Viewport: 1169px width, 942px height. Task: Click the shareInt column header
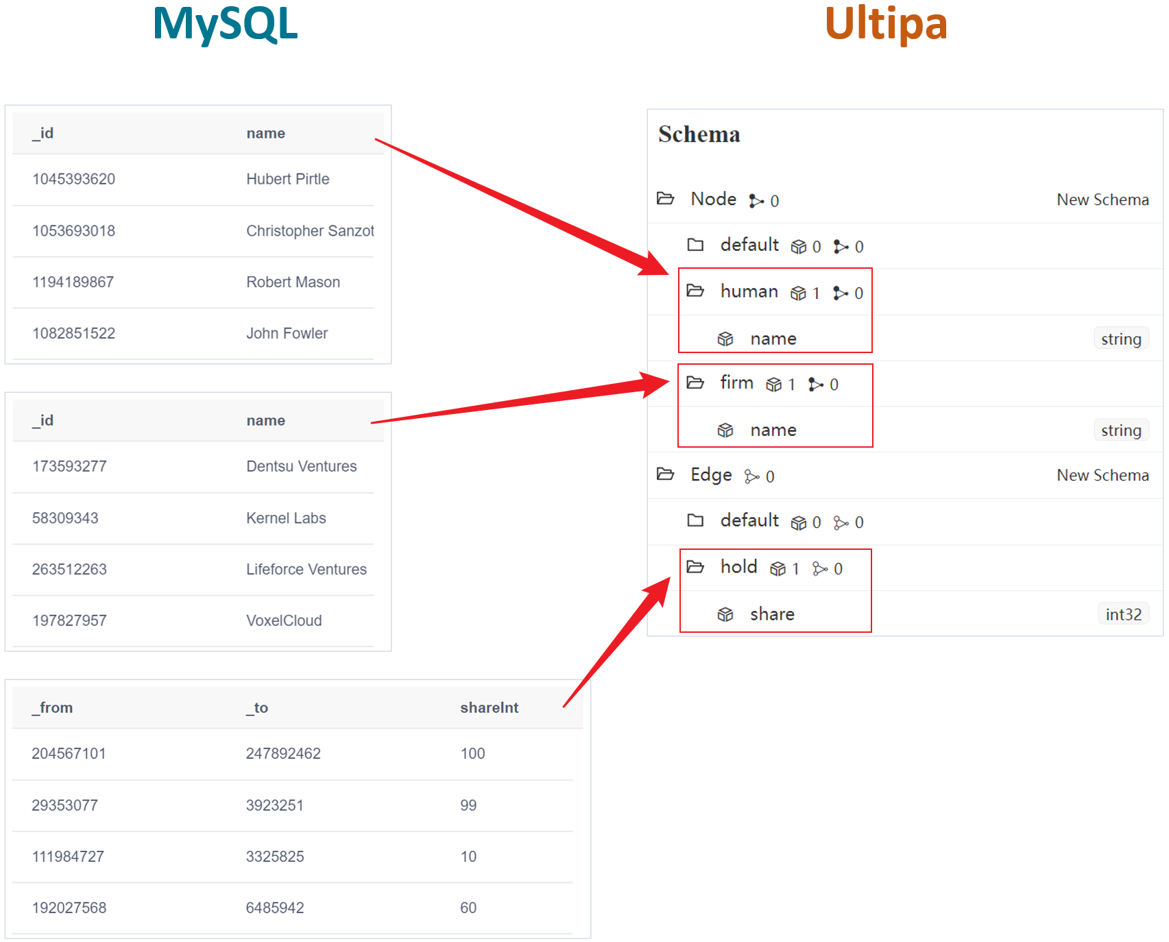pyautogui.click(x=489, y=708)
